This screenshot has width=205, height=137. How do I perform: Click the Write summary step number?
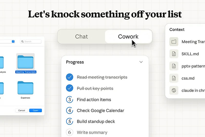coord(69,132)
